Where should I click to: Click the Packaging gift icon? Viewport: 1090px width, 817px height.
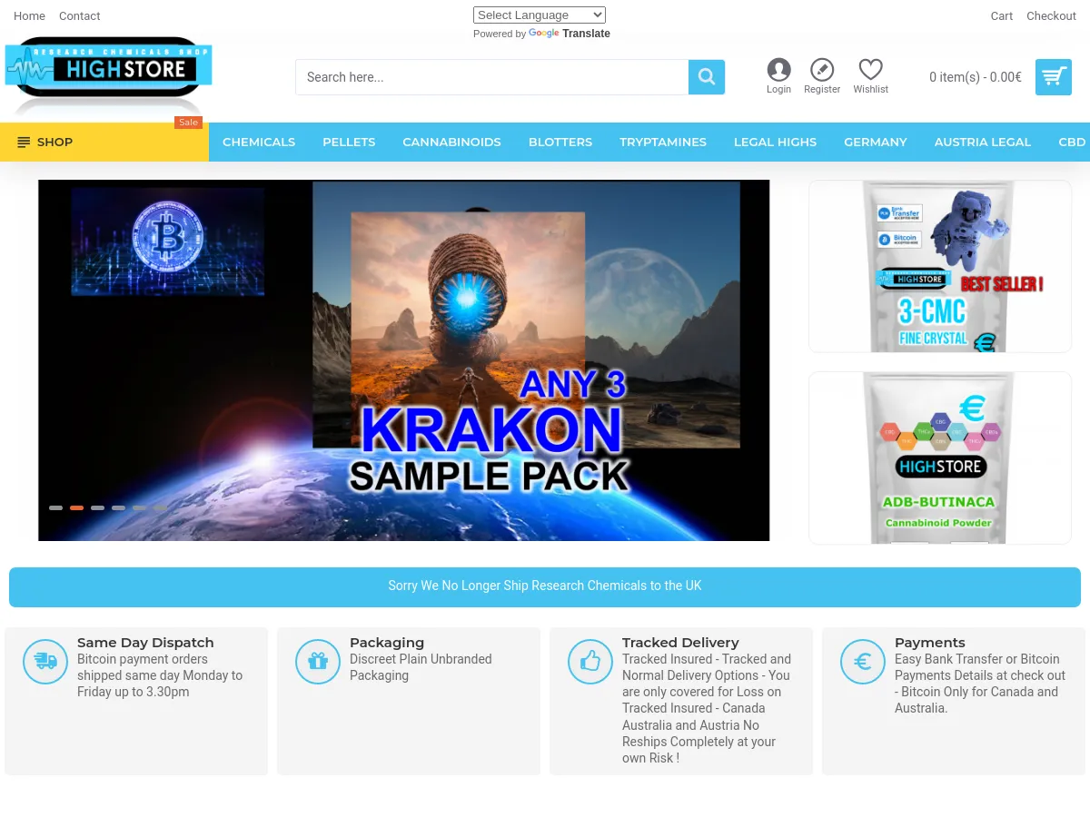[318, 661]
